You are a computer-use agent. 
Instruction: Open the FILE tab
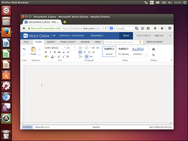click(26, 42)
